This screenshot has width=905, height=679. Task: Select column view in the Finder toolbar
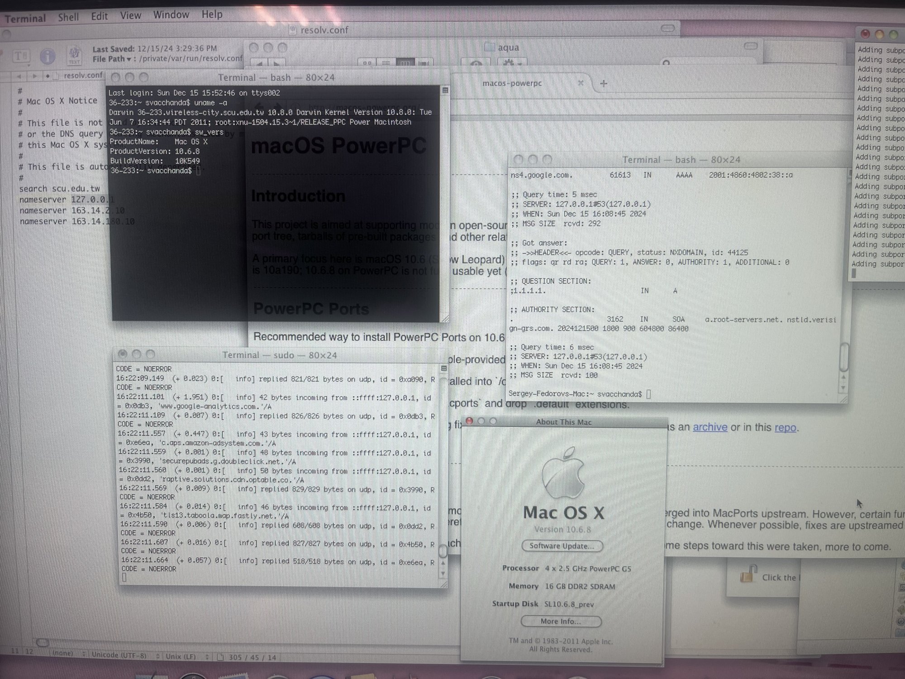405,63
